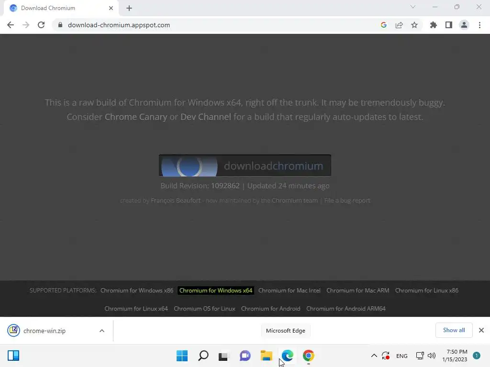The image size is (490, 367).
Task: Bookmark this tab with the star
Action: (x=414, y=25)
